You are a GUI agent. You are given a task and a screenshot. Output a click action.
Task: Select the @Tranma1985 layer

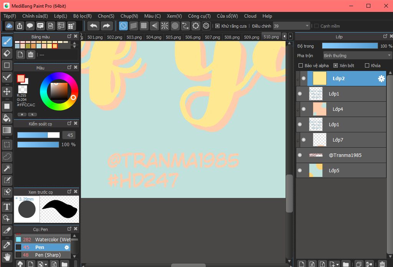click(x=341, y=155)
